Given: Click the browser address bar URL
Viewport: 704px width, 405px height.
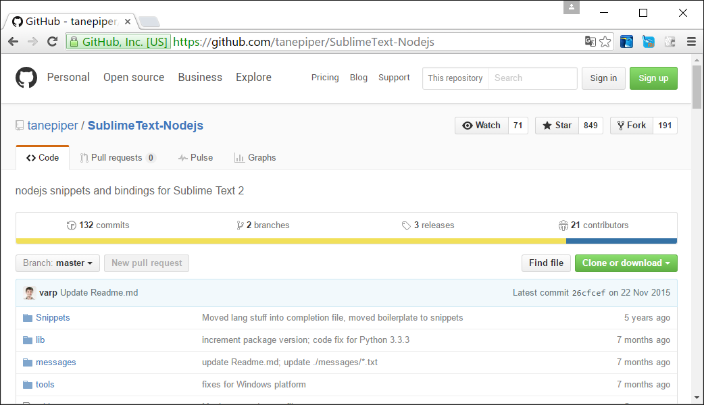Looking at the screenshot, I should click(x=303, y=42).
